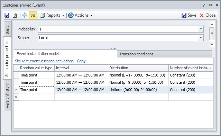Click the Probability input field
Screen dimensions: 221x136
(x=118, y=29)
